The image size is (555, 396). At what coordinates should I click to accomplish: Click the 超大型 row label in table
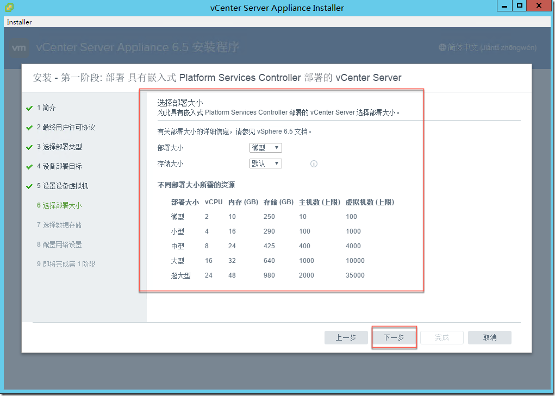181,275
